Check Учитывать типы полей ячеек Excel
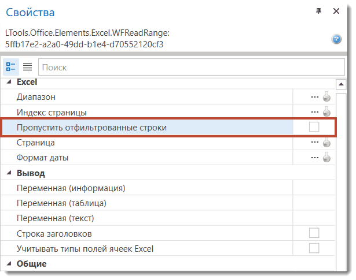The height and width of the screenshot is (280, 356). click(314, 248)
